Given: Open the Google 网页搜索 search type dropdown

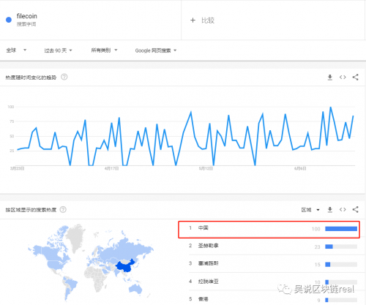Looking at the screenshot, I should click(156, 50).
